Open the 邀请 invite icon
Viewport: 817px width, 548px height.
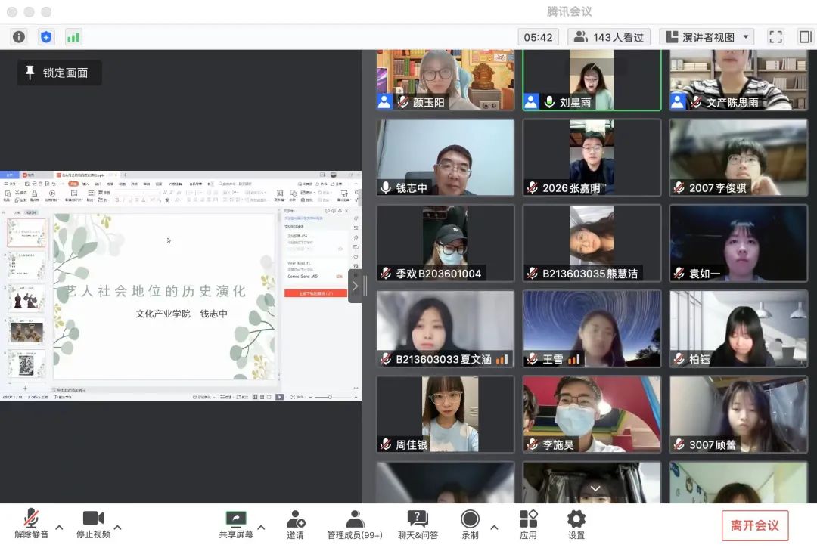[x=295, y=524]
